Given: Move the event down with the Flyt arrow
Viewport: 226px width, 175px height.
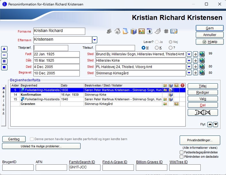Looking at the screenshot, I should (215, 124).
